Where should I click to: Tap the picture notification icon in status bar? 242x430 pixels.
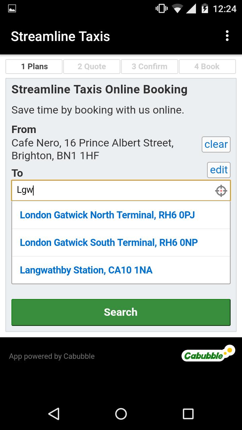coord(12,9)
